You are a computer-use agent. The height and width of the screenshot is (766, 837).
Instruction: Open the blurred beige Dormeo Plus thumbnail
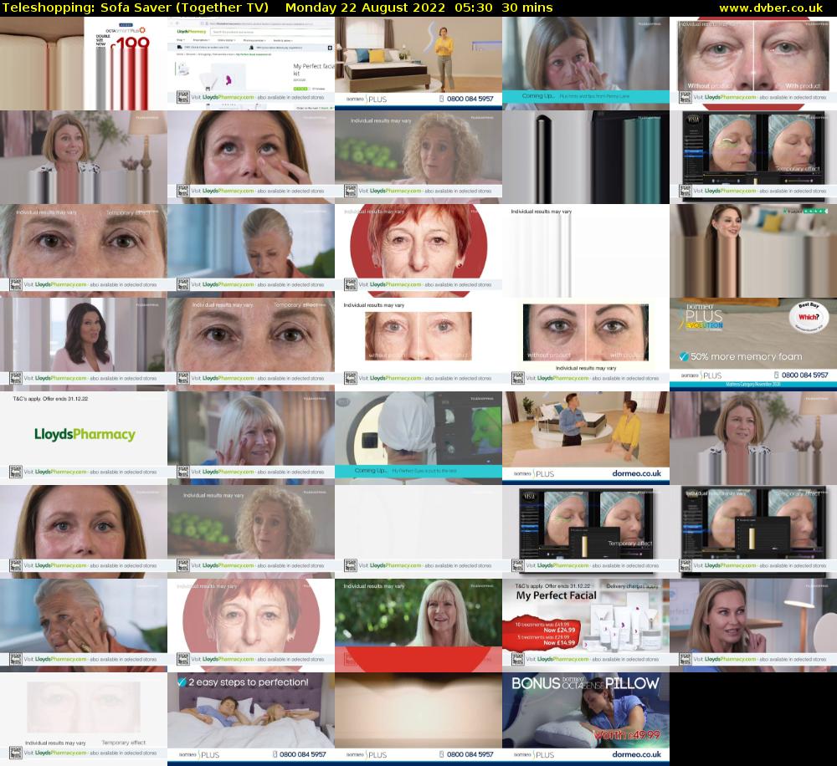[418, 719]
